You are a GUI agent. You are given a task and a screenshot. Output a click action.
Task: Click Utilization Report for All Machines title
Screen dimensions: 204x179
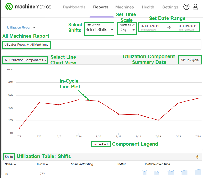(x=26, y=45)
